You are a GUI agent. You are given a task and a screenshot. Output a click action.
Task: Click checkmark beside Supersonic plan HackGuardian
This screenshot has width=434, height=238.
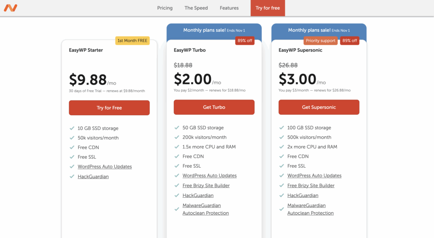(282, 195)
